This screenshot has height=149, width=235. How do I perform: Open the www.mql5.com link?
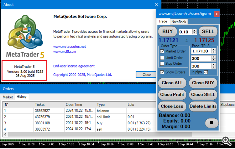click(x=65, y=52)
